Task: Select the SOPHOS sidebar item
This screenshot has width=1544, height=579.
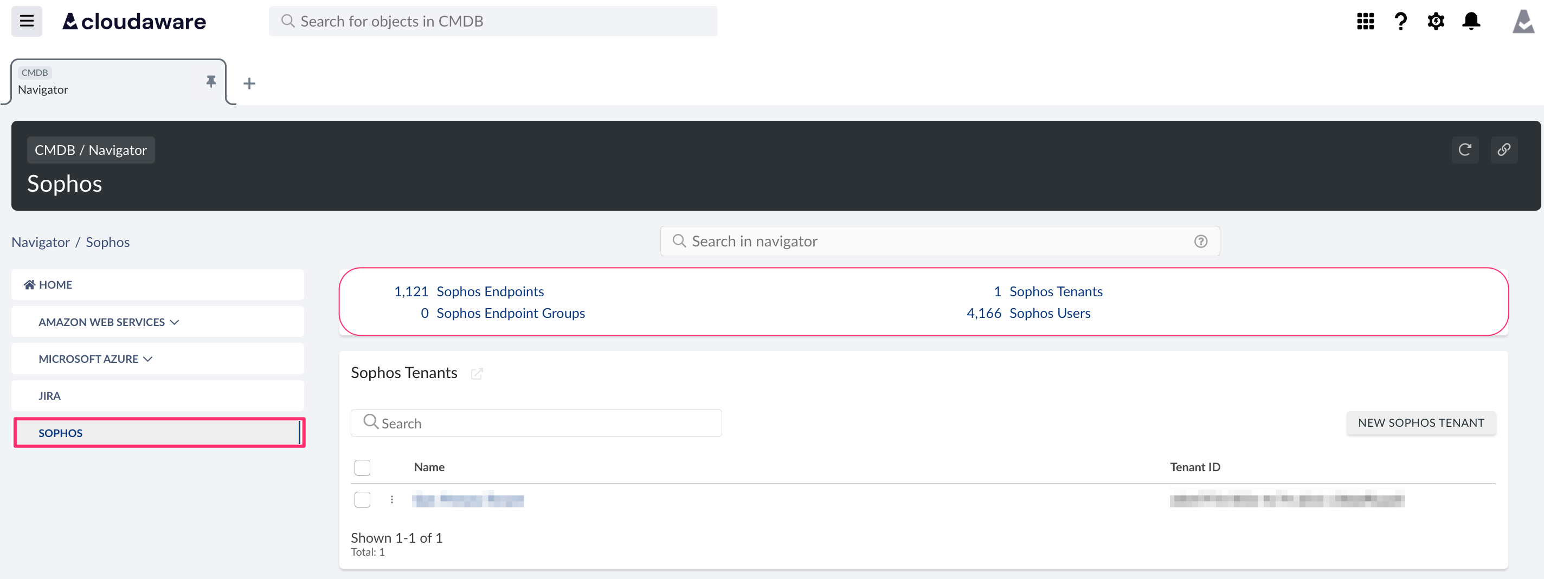Action: (x=159, y=433)
